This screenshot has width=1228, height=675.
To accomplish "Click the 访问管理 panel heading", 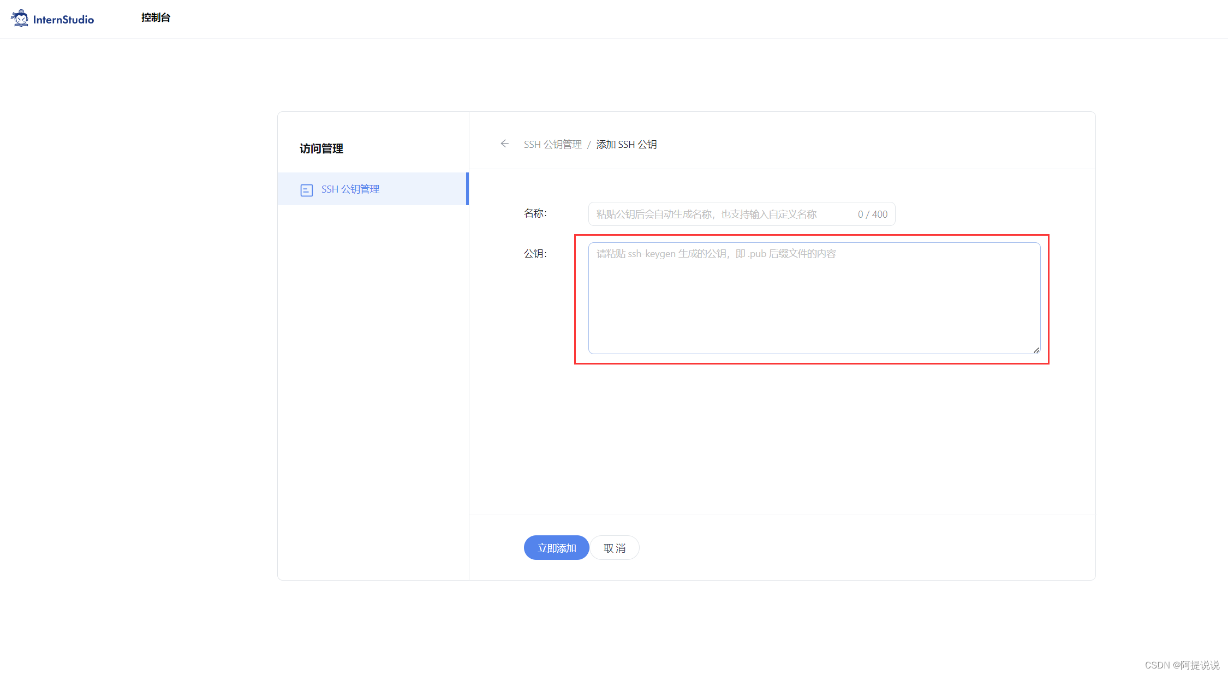I will 321,148.
